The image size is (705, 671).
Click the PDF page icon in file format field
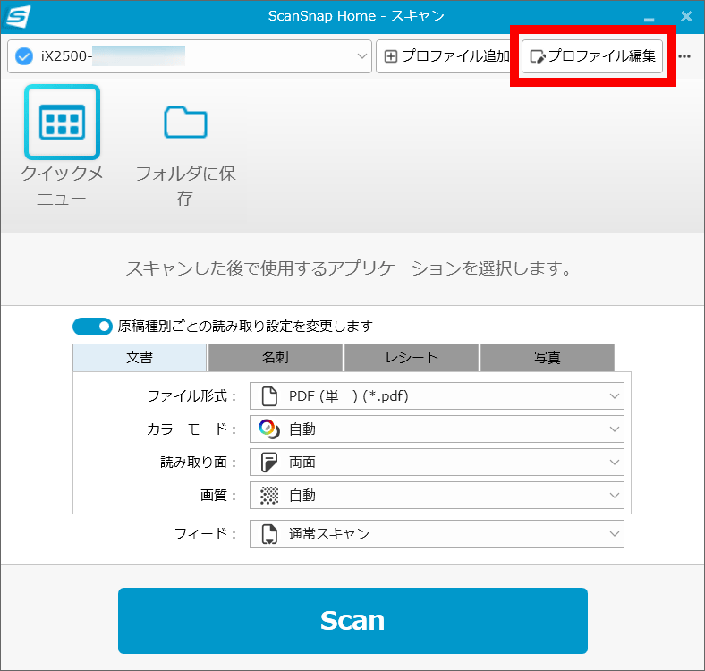pos(269,396)
